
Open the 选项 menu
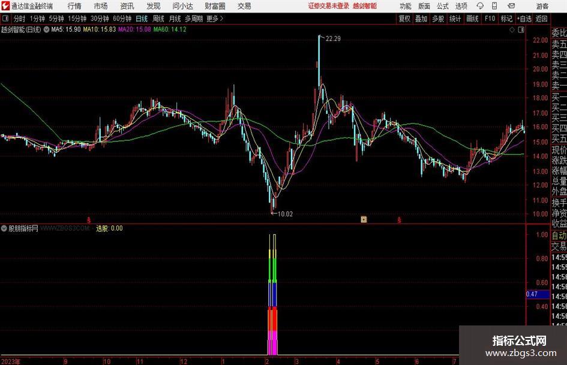point(461,6)
